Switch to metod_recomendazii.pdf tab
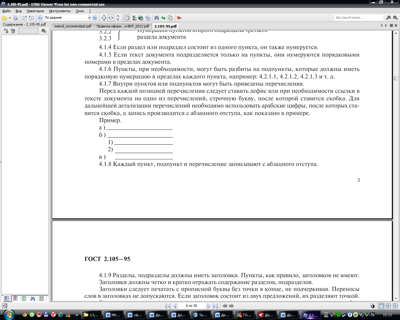This screenshot has height=320, width=400. click(72, 26)
